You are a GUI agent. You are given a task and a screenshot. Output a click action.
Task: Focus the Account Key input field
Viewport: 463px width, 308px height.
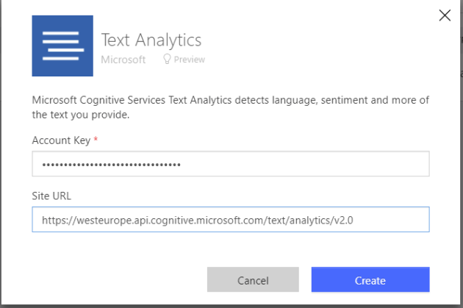coord(230,164)
